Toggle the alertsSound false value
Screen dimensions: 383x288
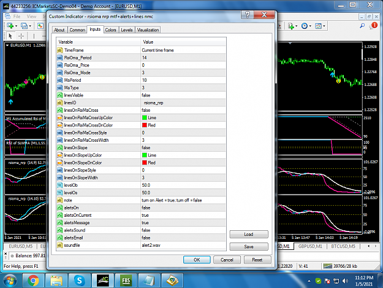pos(183,230)
